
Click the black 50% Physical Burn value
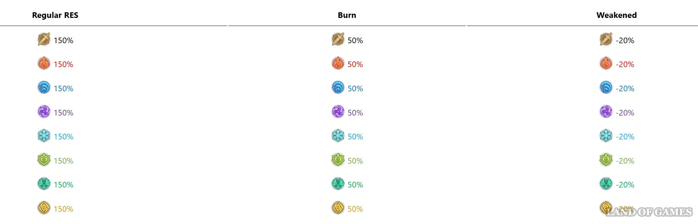pos(355,41)
